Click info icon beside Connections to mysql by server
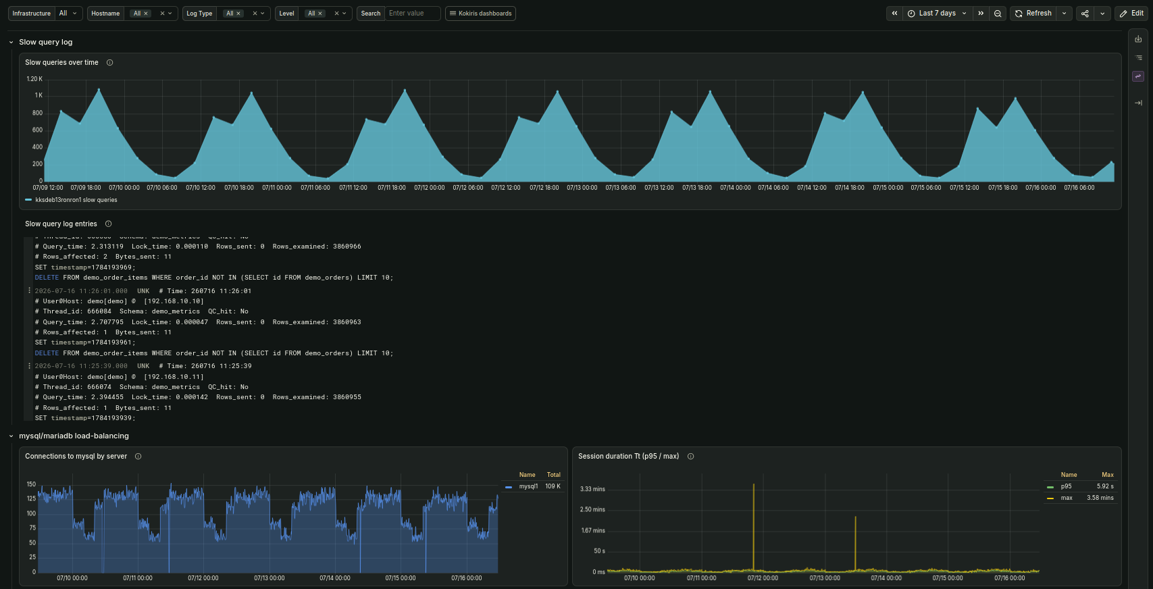The width and height of the screenshot is (1153, 589). pos(138,457)
